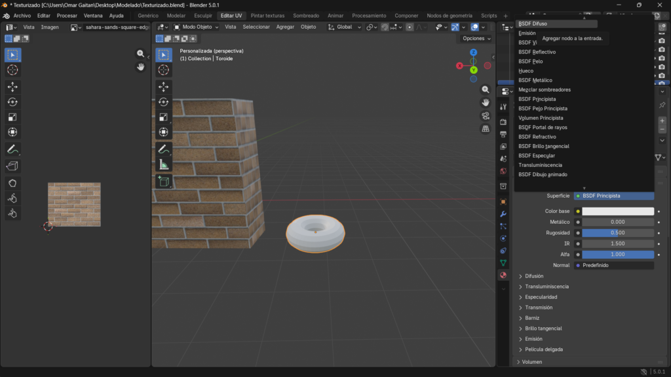Click the Add Cube tool in the 3D viewport
Viewport: 671px width, 377px height.
tap(164, 181)
